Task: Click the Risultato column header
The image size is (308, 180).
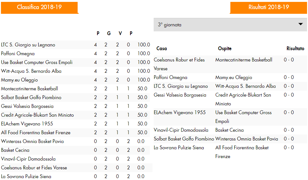Action: click(x=295, y=48)
